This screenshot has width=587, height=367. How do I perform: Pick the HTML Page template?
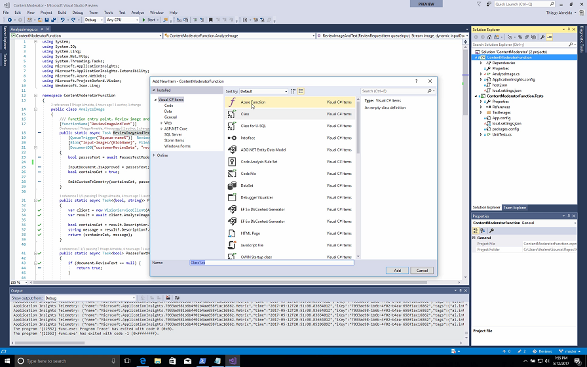(290, 233)
